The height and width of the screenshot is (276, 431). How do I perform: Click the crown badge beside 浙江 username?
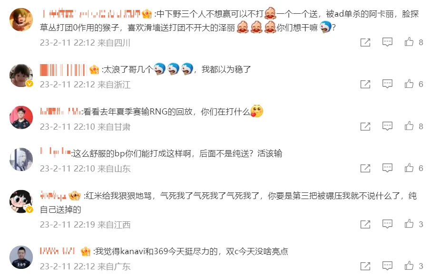tap(94, 70)
